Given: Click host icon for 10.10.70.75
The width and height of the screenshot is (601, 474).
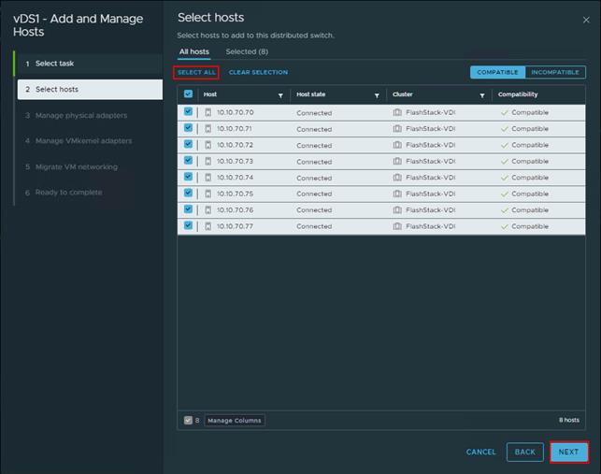Looking at the screenshot, I should (207, 194).
